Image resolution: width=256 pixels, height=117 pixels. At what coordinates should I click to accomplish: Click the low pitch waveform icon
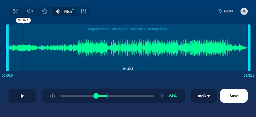coord(52,96)
